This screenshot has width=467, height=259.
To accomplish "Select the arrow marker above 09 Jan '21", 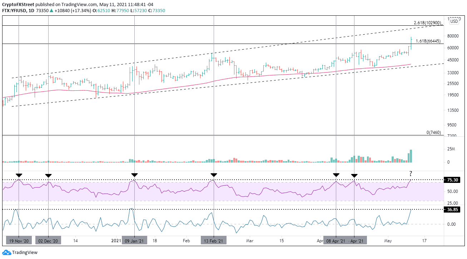I will click(134, 175).
